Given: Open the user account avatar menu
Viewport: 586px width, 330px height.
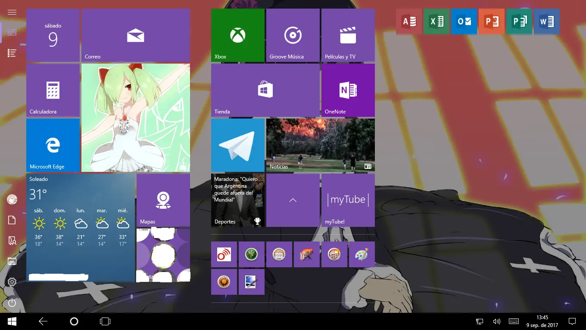Looking at the screenshot, I should pyautogui.click(x=12, y=199).
